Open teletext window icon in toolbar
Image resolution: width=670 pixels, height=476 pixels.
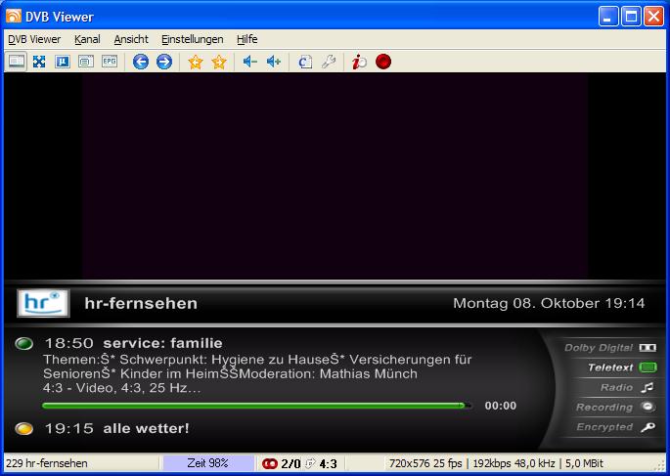pyautogui.click(x=86, y=62)
